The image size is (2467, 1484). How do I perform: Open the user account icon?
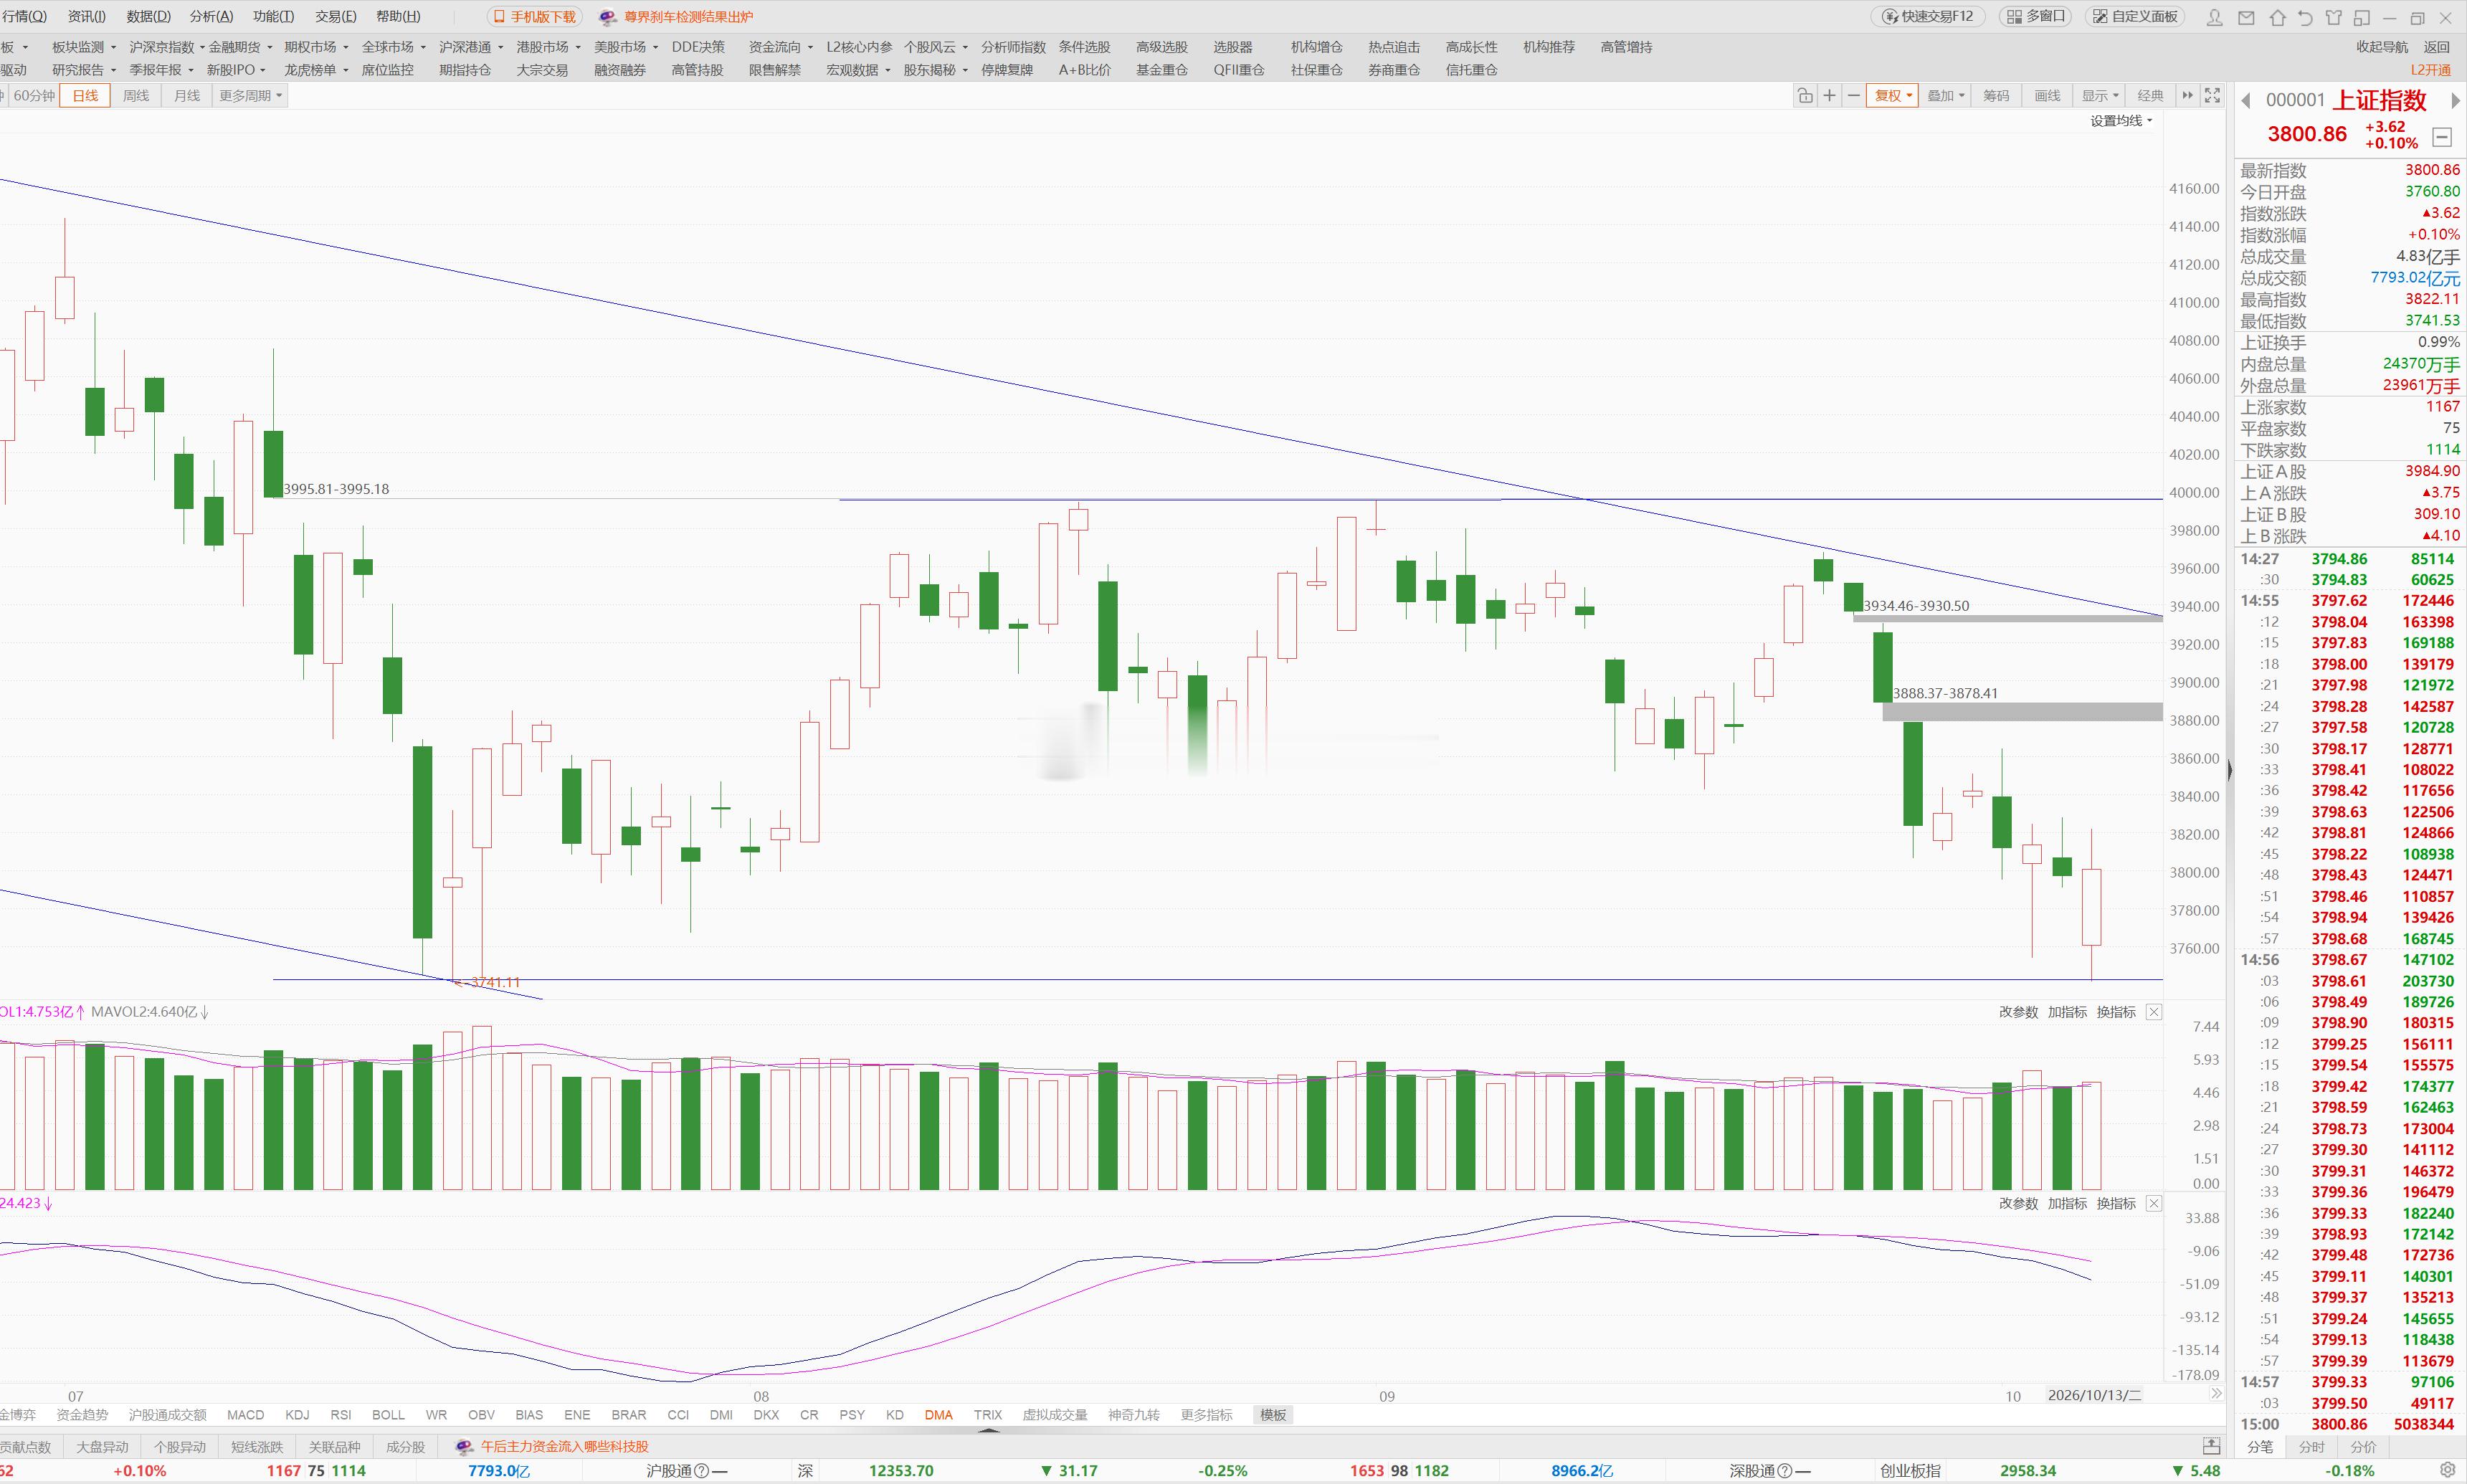tap(2215, 17)
